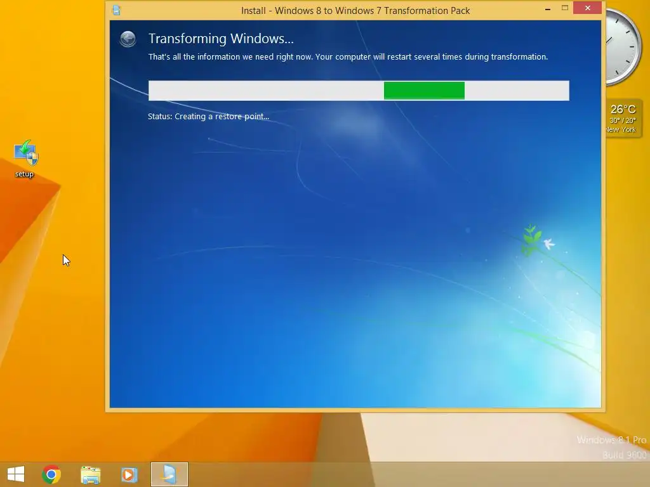
Task: Click the restart information sentence
Action: click(348, 56)
